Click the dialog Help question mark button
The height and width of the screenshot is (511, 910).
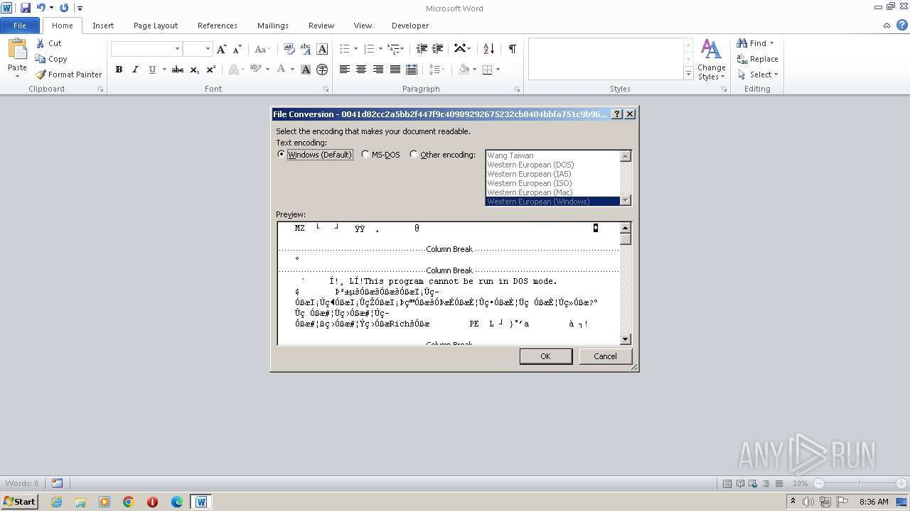(x=617, y=114)
